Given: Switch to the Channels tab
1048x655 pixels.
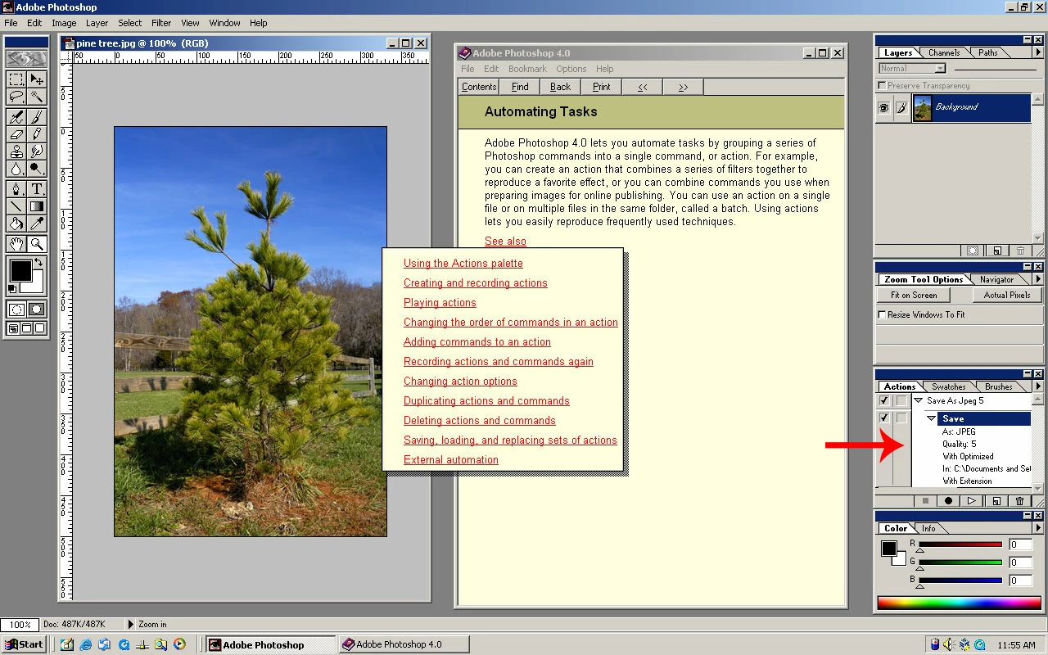Looking at the screenshot, I should click(x=944, y=52).
